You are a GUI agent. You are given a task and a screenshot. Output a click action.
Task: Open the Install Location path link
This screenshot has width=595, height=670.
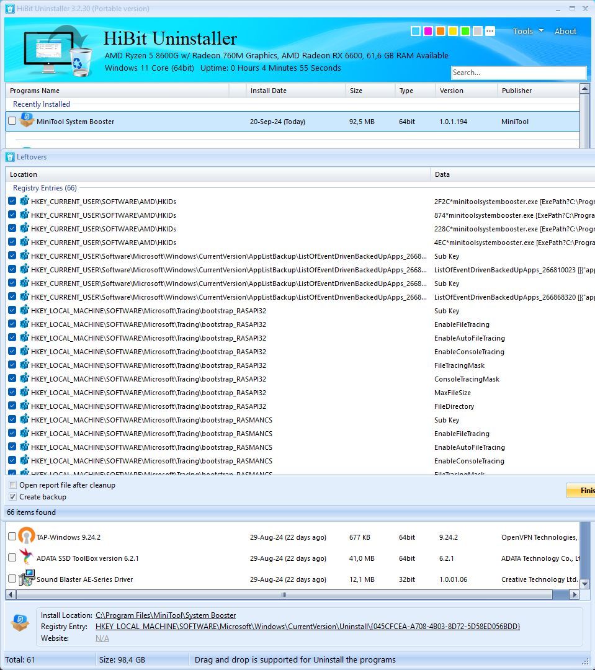point(166,615)
